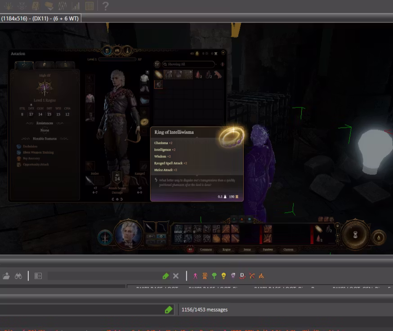Click the viewport tab labeled (1184x516) - (DX11)
This screenshot has width=393, height=331.
[x=40, y=18]
